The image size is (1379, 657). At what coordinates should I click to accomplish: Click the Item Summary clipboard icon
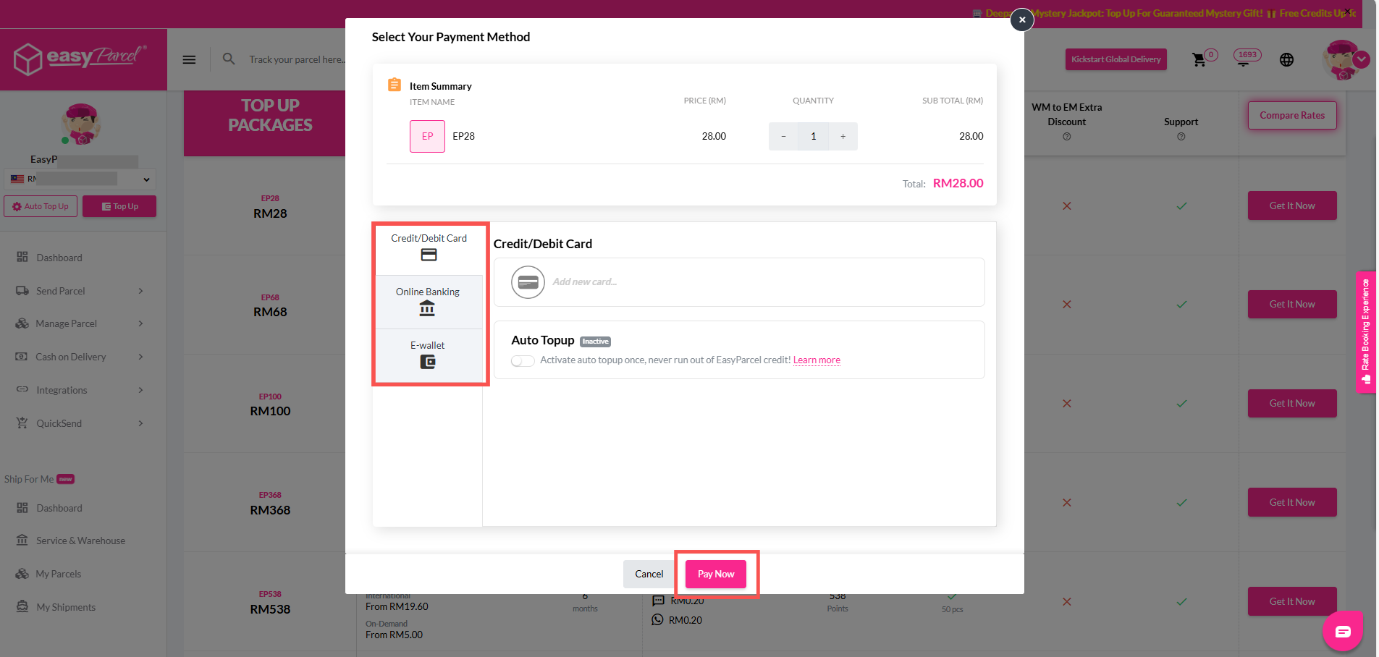pos(395,85)
